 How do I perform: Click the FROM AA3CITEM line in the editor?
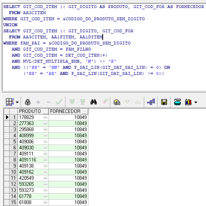click(x=27, y=13)
